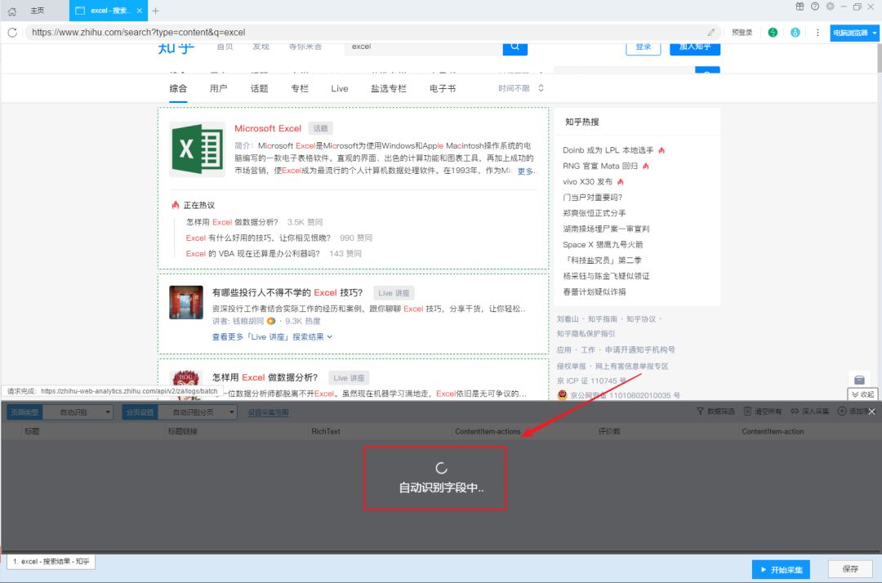Click hot search Space X 猎鹰九号火箭
882x583 pixels.
603,245
